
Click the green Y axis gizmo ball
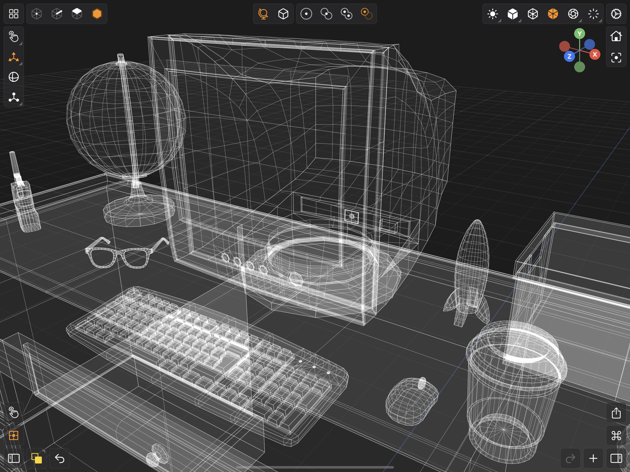(x=579, y=34)
